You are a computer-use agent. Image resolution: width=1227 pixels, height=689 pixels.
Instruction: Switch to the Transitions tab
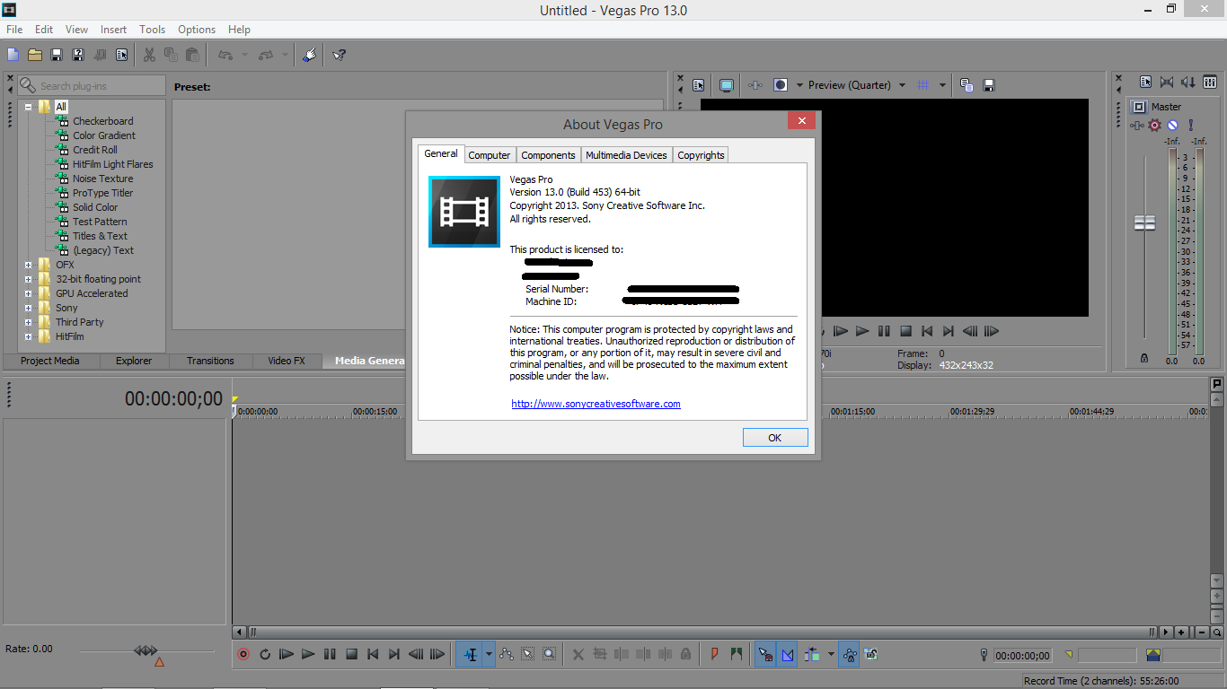click(x=210, y=361)
